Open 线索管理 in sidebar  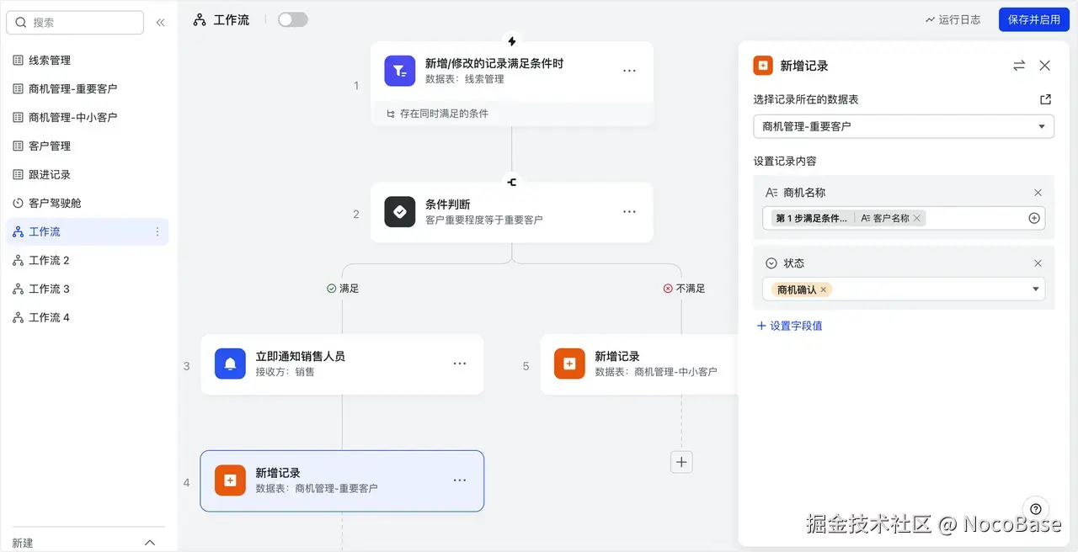click(87, 61)
